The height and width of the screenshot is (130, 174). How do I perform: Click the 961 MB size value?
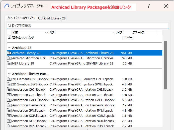pos(126,53)
